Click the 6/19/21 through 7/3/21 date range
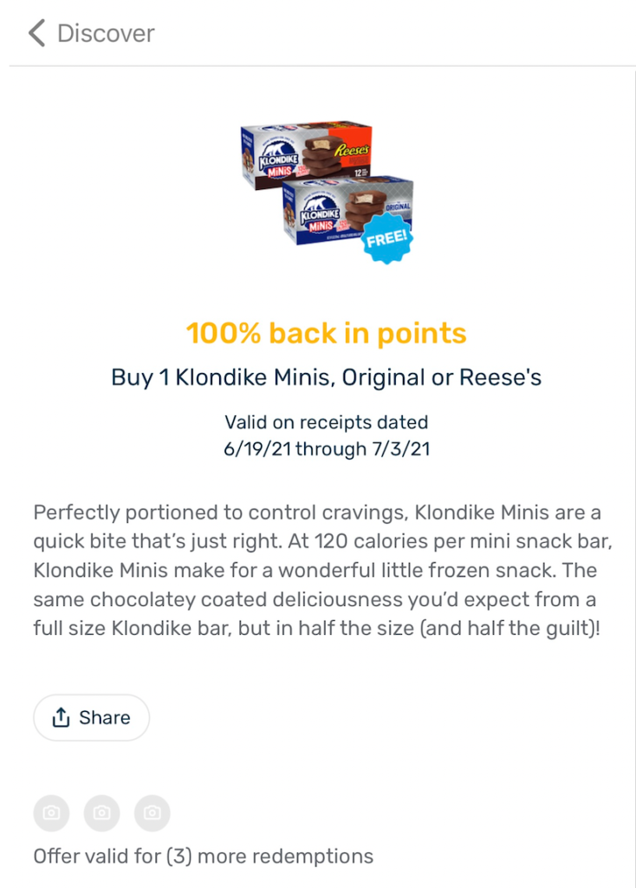Screen dimensions: 636x888 [326, 450]
